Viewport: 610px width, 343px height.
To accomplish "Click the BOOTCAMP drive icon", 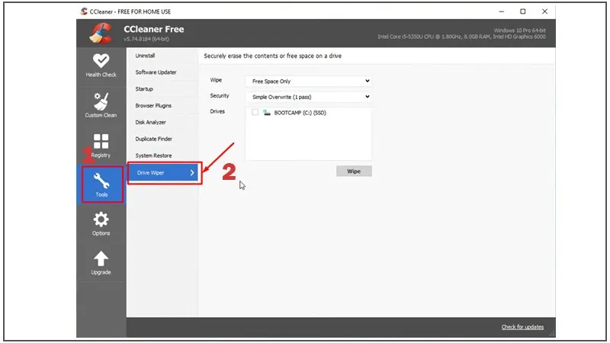I will [x=266, y=112].
